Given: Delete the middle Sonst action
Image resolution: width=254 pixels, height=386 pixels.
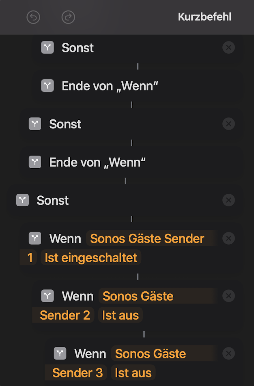Looking at the screenshot, I should click(228, 124).
